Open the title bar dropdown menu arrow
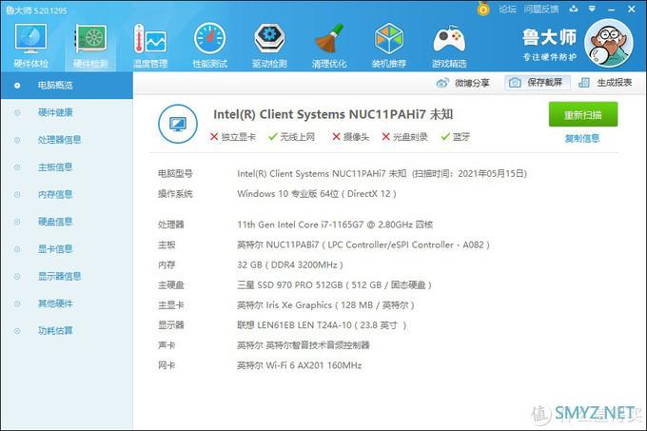 (592, 9)
